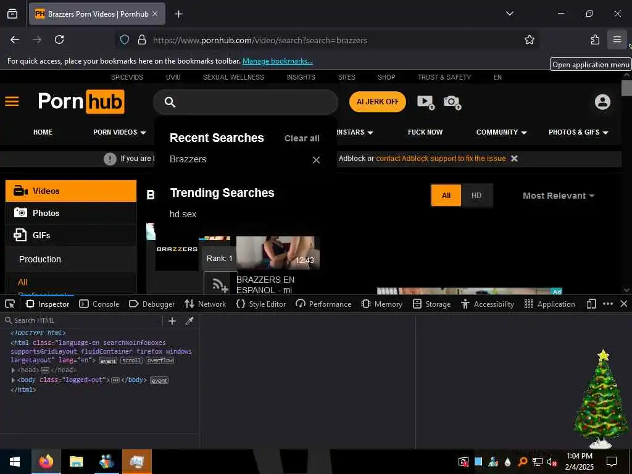
Task: Open the upload photo camera icon
Action: click(452, 102)
